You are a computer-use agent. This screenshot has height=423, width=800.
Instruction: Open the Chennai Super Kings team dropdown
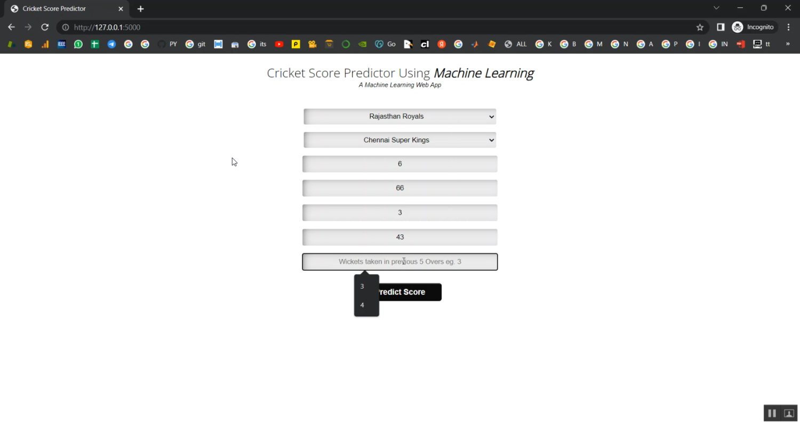pos(400,140)
